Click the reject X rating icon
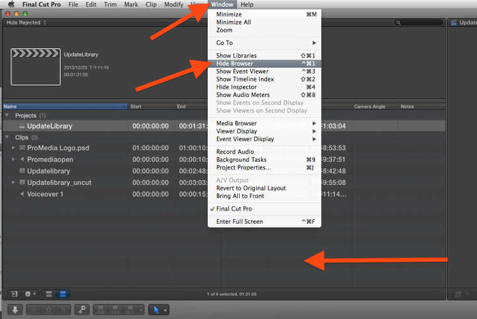477x319 pixels. point(63,310)
